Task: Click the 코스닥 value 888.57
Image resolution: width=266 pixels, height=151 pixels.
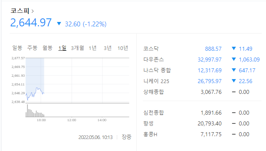Action: [x=213, y=49]
